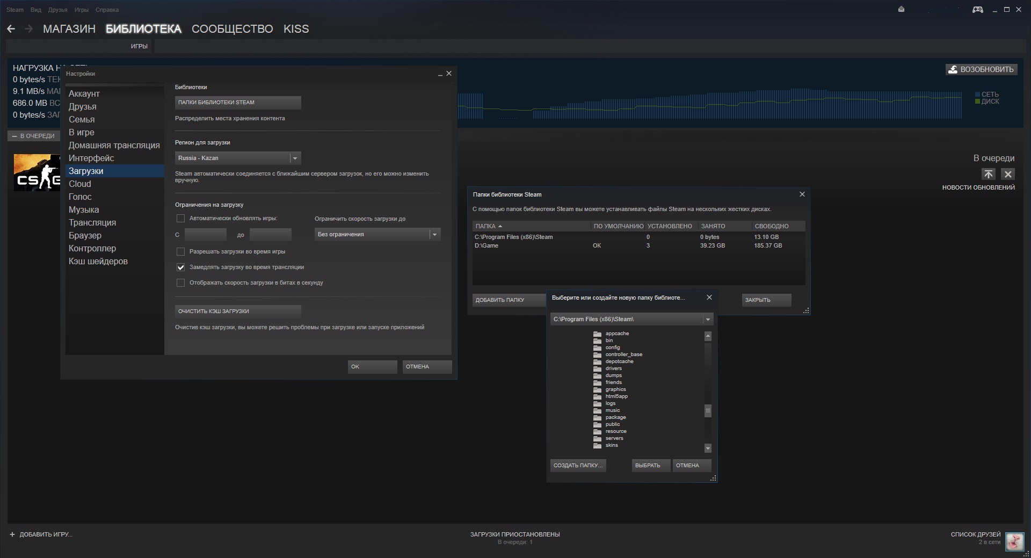The height and width of the screenshot is (558, 1031).
Task: Click ВОЗОБНОВИТЬ to resume downloads
Action: 981,69
